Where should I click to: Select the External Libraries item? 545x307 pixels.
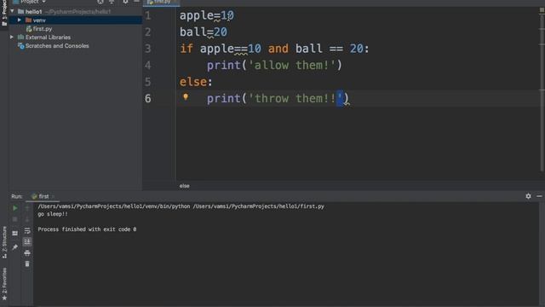click(x=44, y=38)
